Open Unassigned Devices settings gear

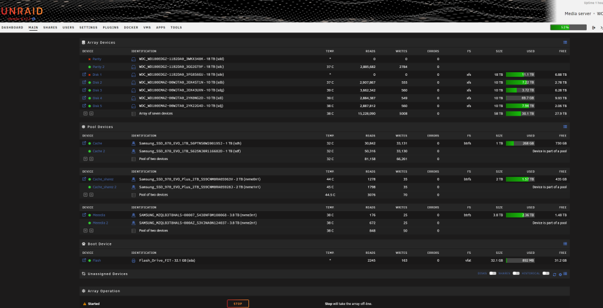pyautogui.click(x=560, y=274)
